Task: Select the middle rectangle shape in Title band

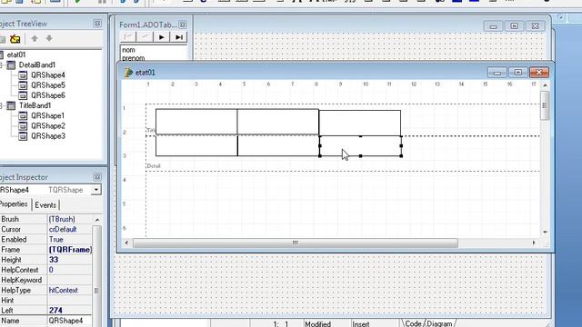Action: 278,121
